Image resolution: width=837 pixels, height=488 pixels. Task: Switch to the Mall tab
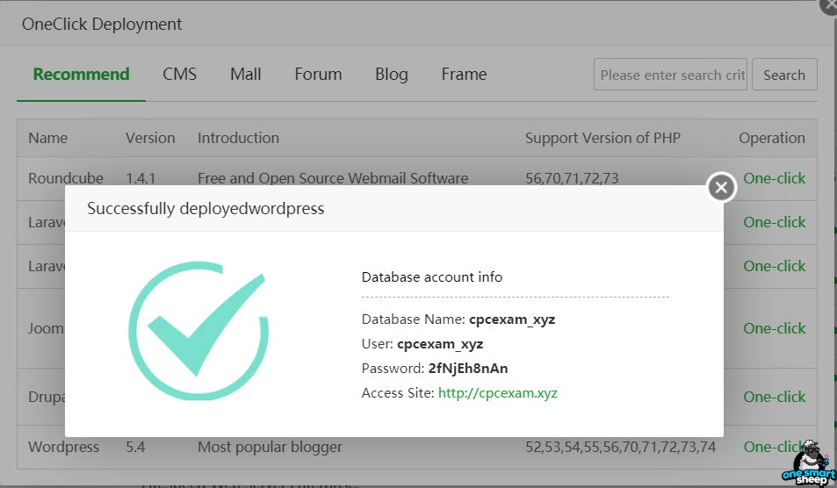coord(246,74)
